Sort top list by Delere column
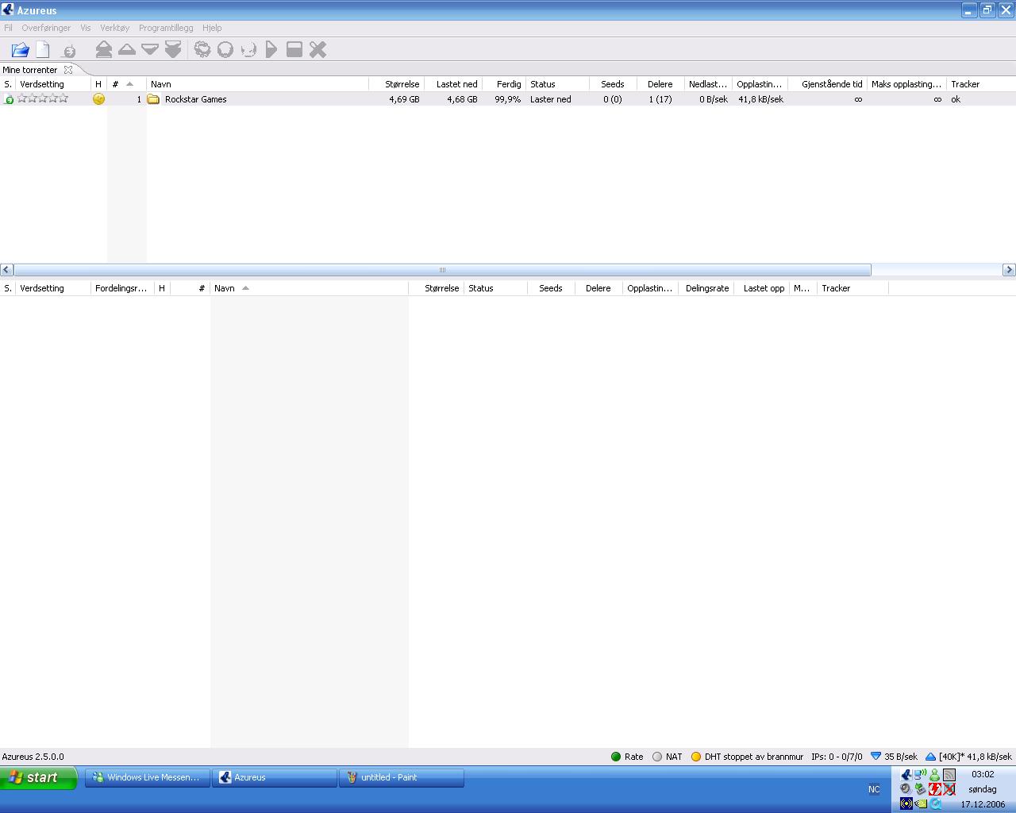Image resolution: width=1016 pixels, height=813 pixels. tap(660, 84)
